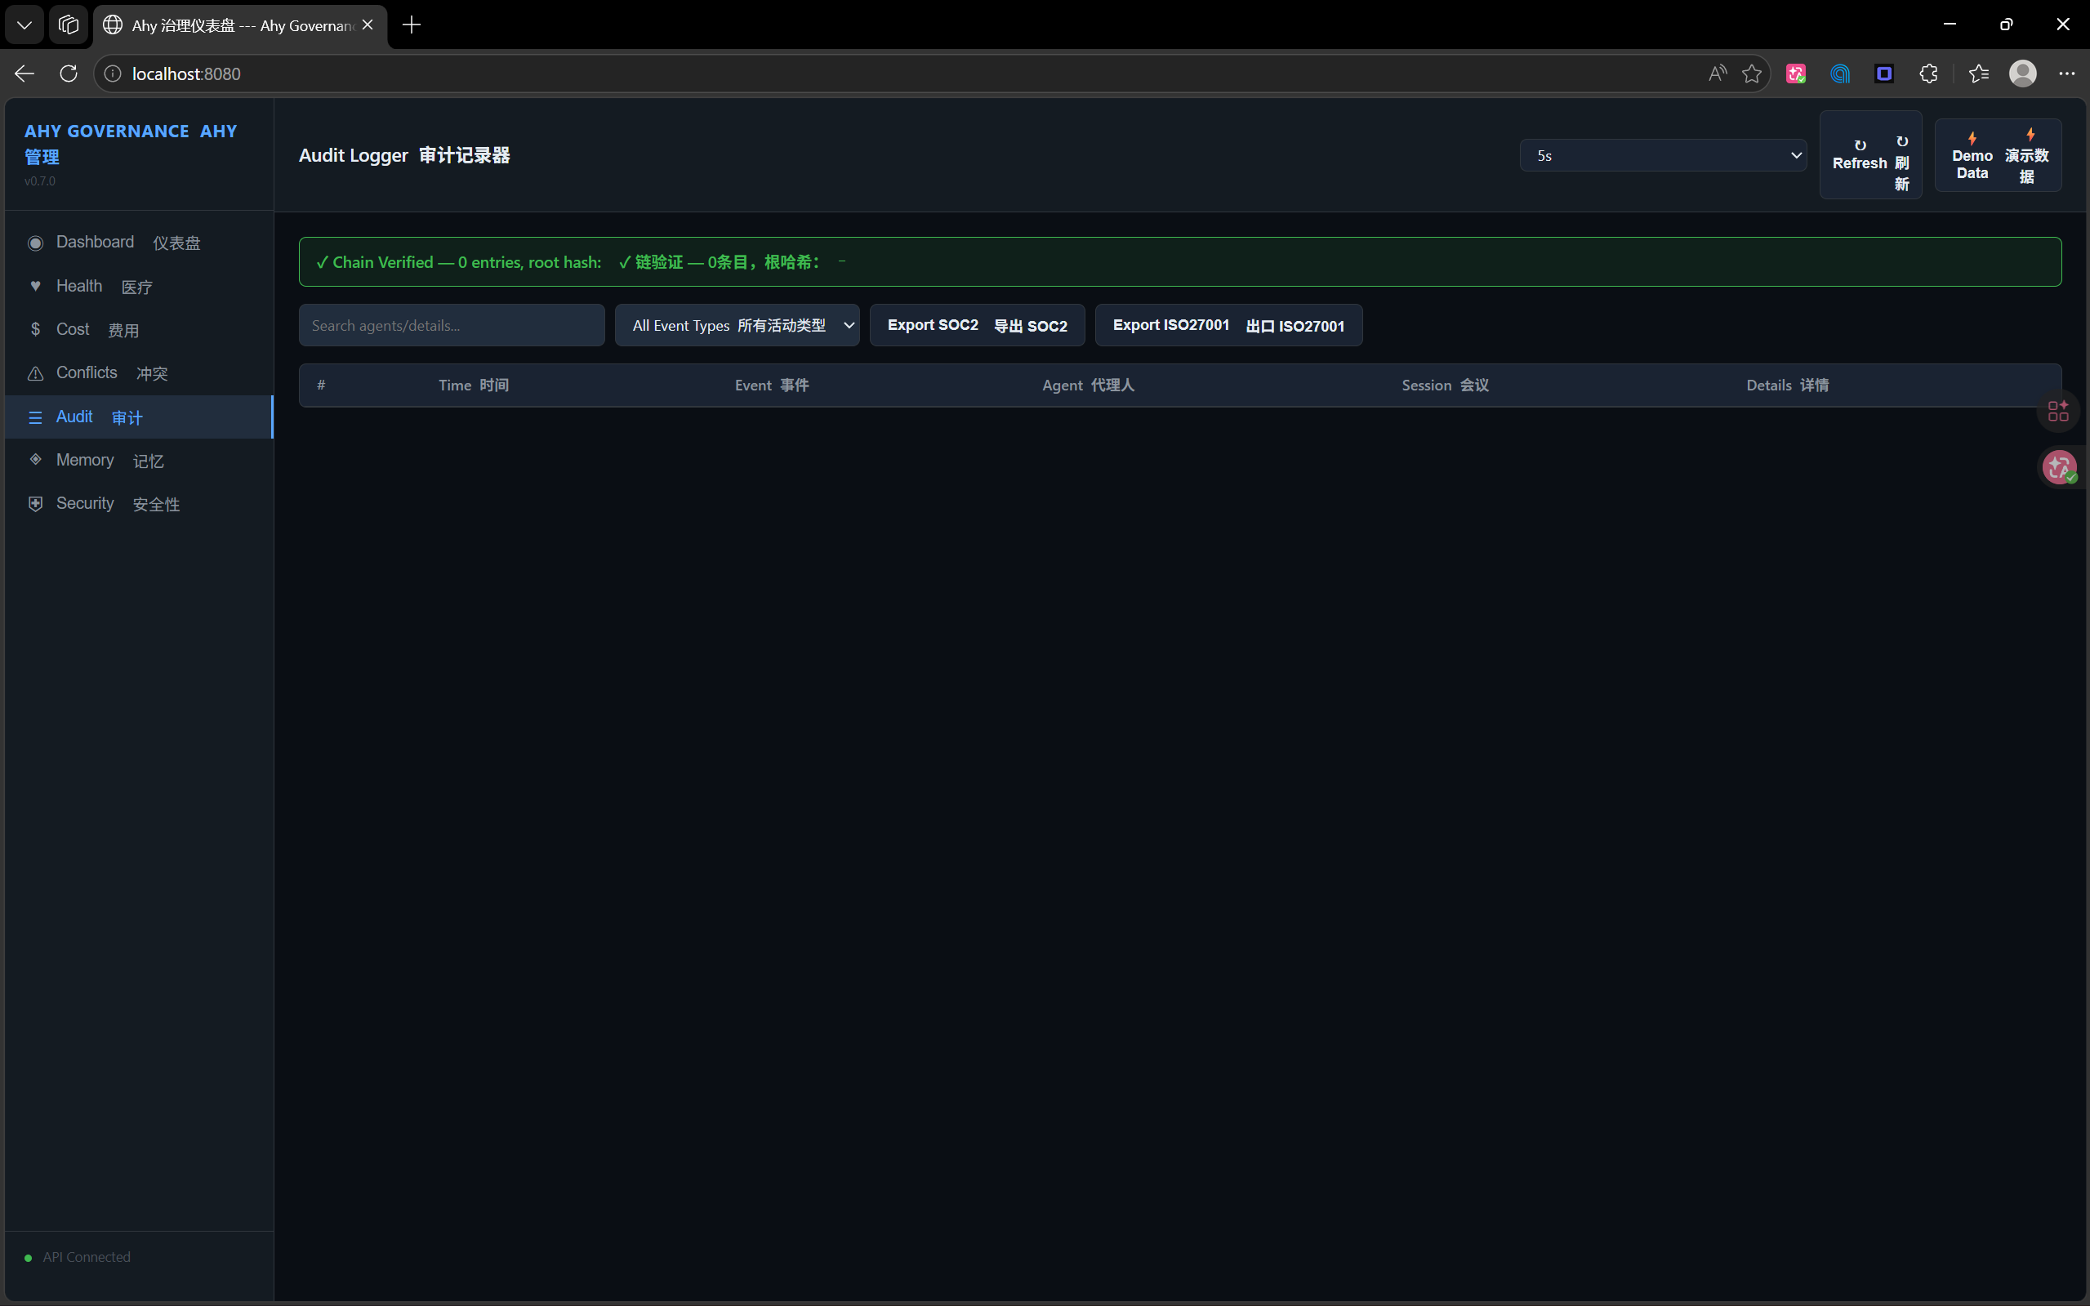The width and height of the screenshot is (2090, 1306).
Task: Reload the page with browser refresh icon
Action: pyautogui.click(x=69, y=74)
